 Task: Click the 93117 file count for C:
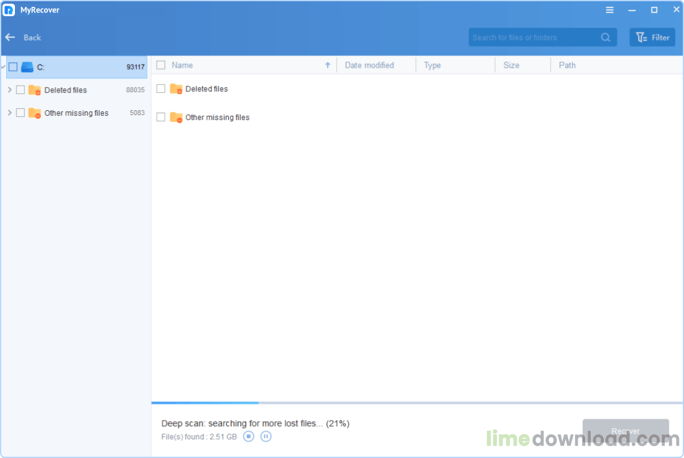pyautogui.click(x=135, y=67)
